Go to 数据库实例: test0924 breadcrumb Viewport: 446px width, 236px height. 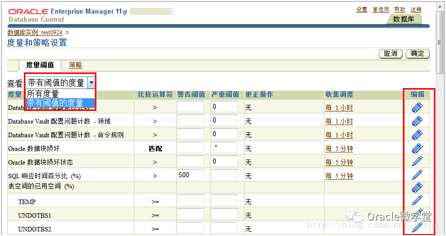(x=35, y=32)
